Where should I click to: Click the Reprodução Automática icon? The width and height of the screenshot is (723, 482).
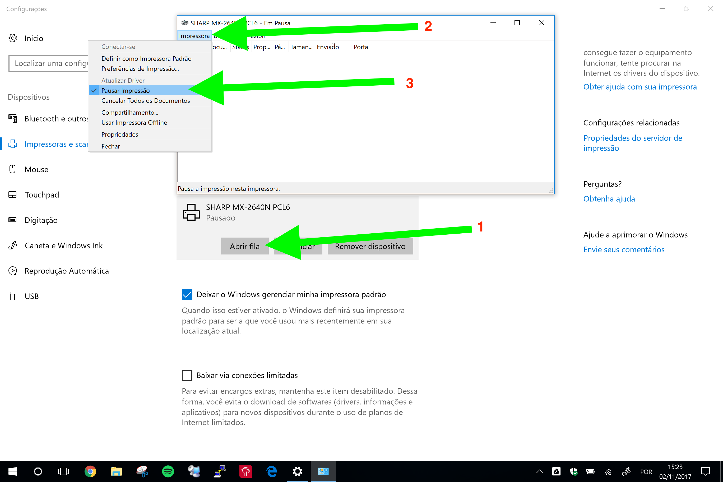(x=13, y=271)
